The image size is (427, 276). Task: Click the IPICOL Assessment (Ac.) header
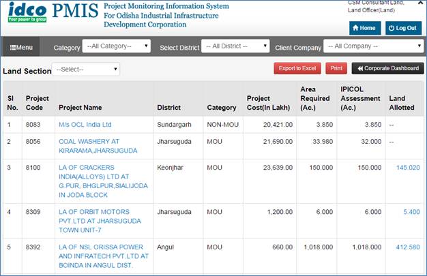tap(360, 98)
